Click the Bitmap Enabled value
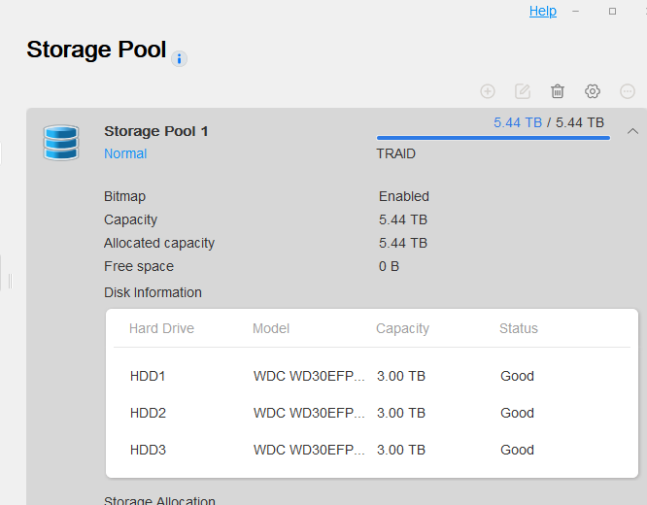647x505 pixels. tap(404, 196)
